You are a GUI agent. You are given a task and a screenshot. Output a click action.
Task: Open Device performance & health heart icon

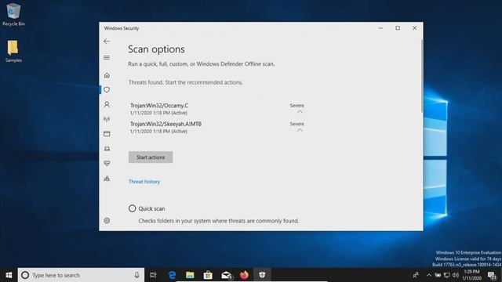point(107,164)
